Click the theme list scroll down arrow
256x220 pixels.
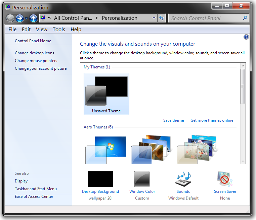pyautogui.click(x=243, y=161)
